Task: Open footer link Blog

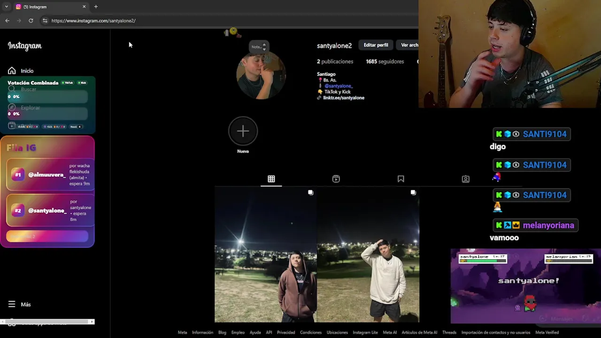Action: coord(222,332)
